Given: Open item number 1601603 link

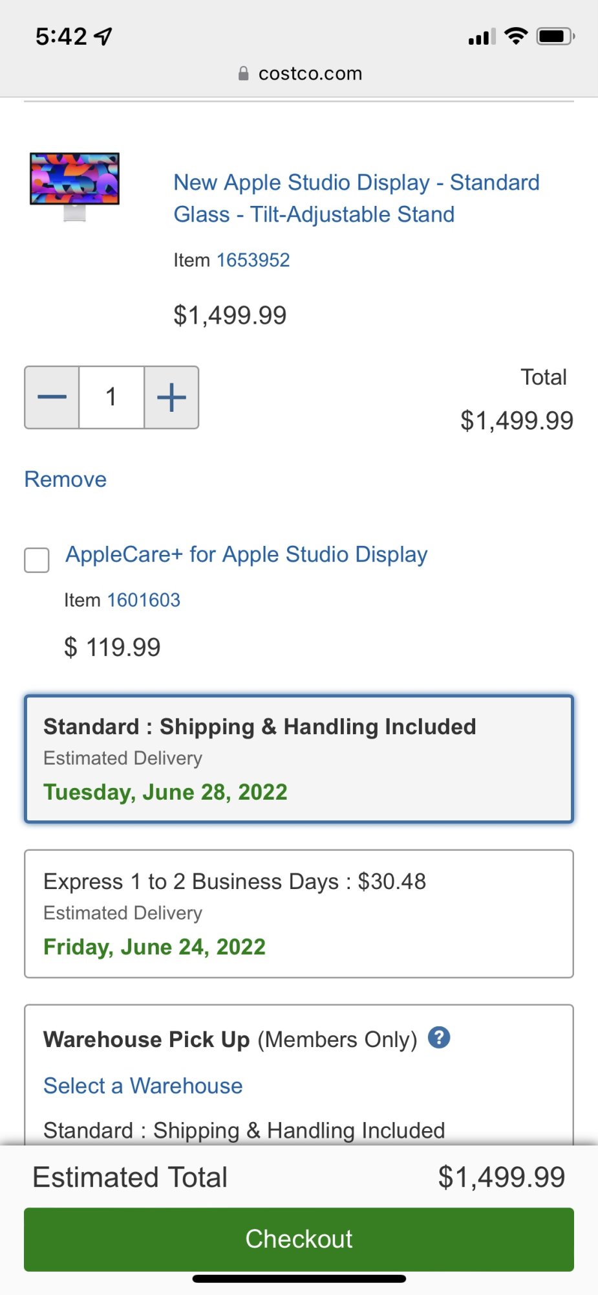Looking at the screenshot, I should (x=144, y=600).
